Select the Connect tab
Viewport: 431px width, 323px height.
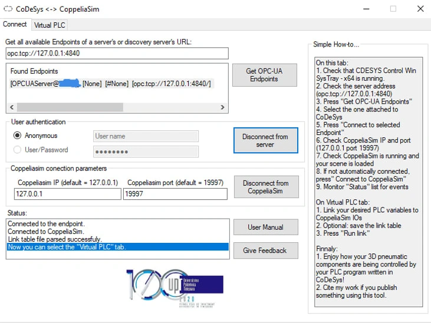click(x=15, y=24)
